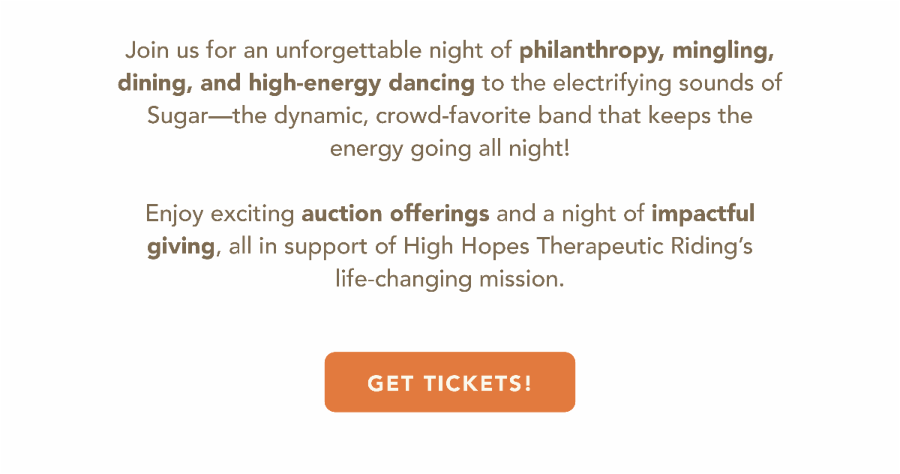Click "High Hopes Therapeutic Riding's" text

point(577,247)
